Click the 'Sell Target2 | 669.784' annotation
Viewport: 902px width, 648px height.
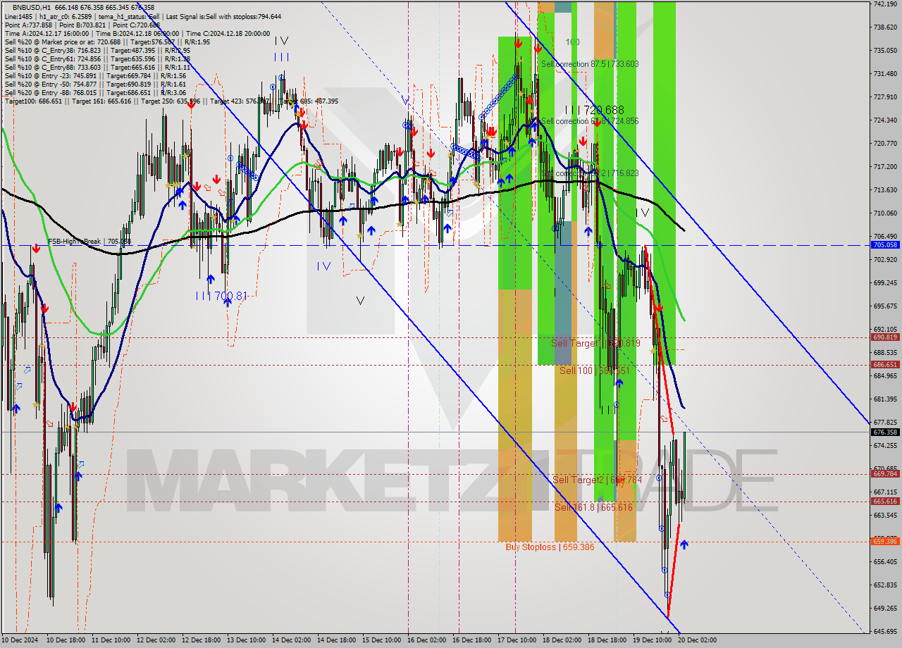(x=598, y=480)
